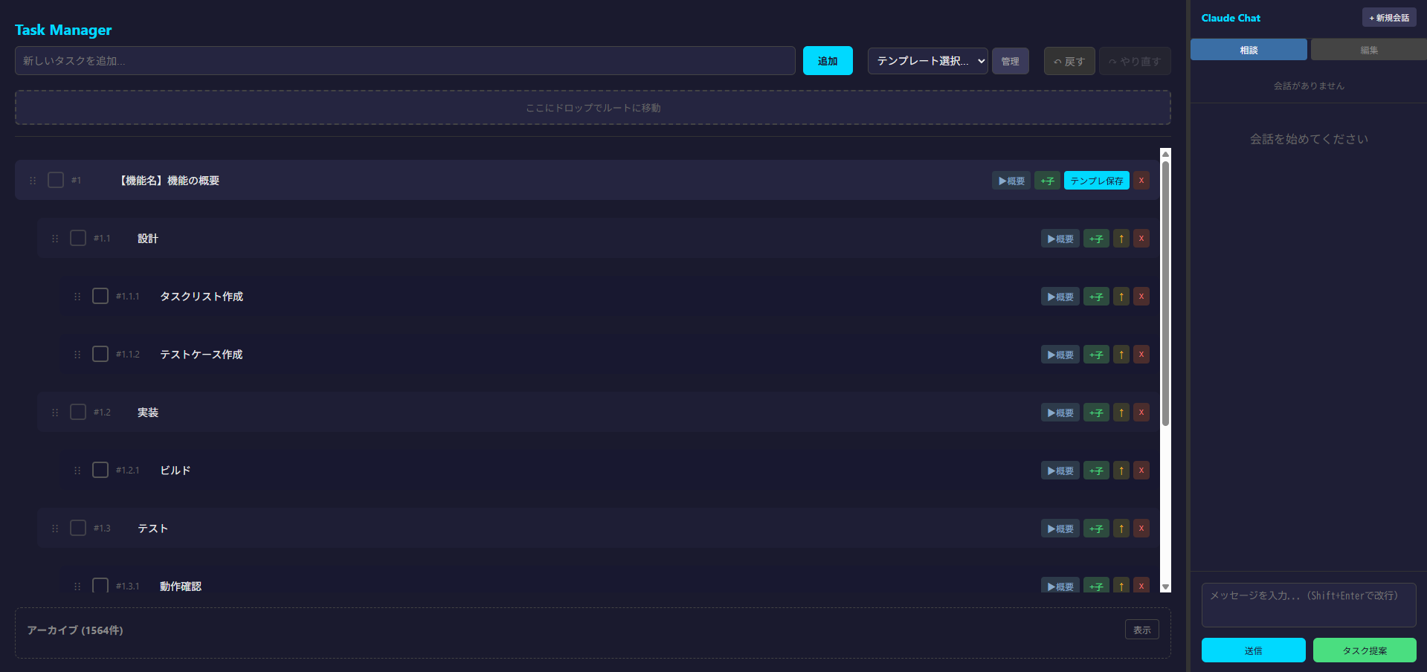Screen dimensions: 1427x672
Task: Tick the テストケース作成 checkbox
Action: [x=100, y=354]
